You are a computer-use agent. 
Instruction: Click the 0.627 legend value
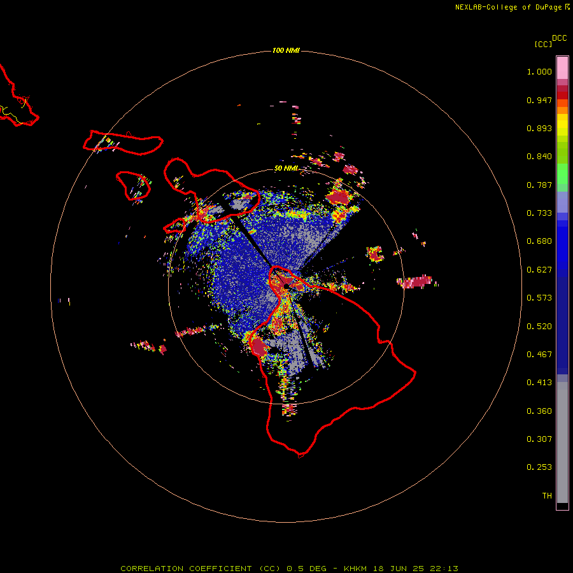pyautogui.click(x=539, y=270)
